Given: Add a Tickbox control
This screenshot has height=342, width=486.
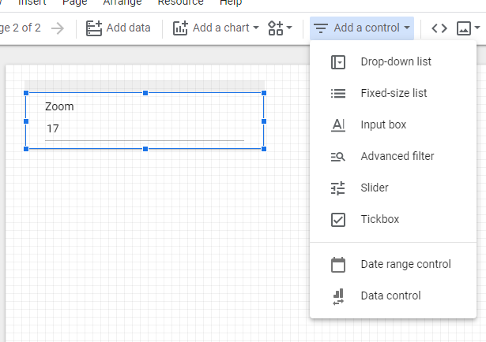Looking at the screenshot, I should tap(379, 219).
